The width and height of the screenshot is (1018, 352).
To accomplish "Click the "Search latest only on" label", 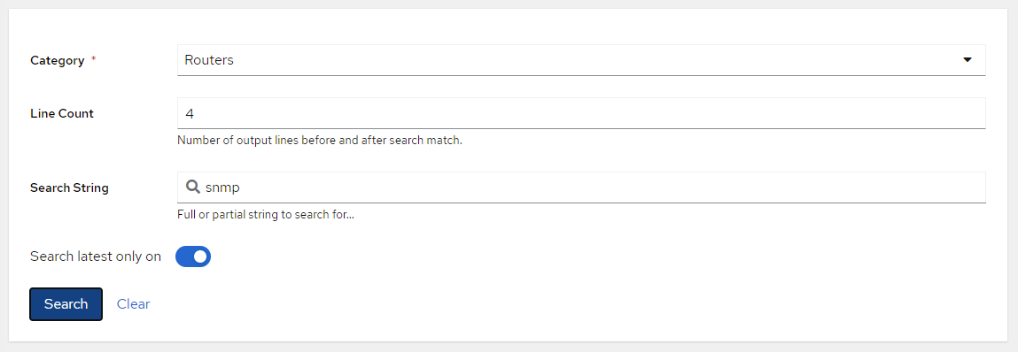I will (96, 256).
